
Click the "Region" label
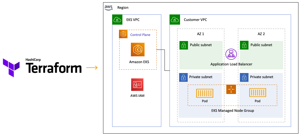123,8
